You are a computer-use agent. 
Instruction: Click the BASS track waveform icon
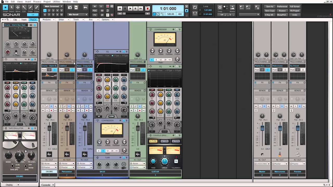tap(85, 155)
